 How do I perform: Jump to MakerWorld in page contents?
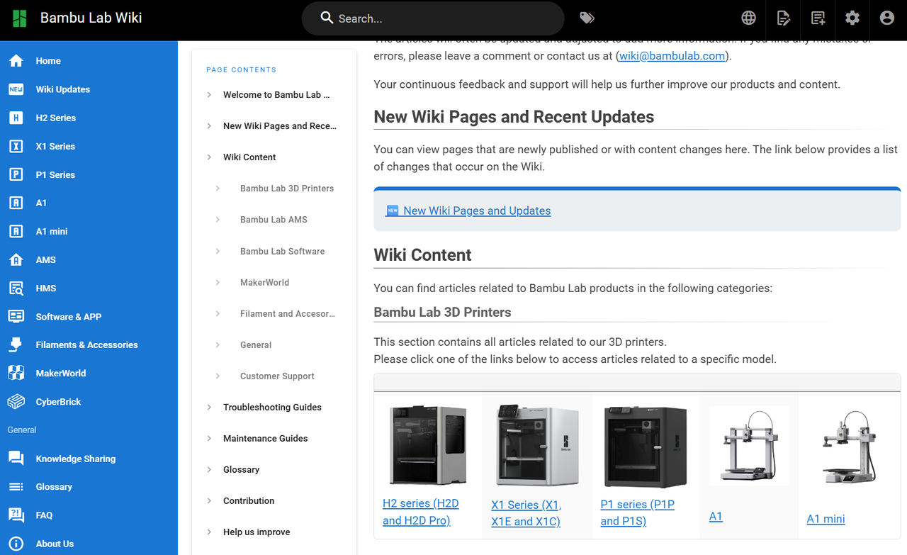coord(264,282)
